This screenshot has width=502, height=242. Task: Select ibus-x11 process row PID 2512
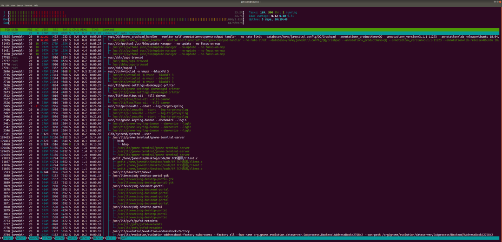[251, 95]
